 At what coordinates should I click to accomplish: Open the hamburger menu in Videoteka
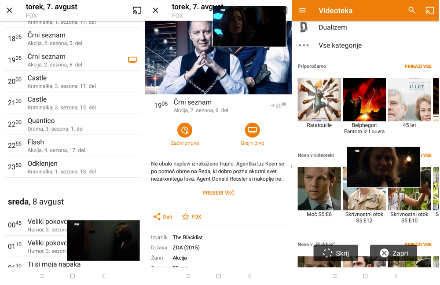pos(302,10)
